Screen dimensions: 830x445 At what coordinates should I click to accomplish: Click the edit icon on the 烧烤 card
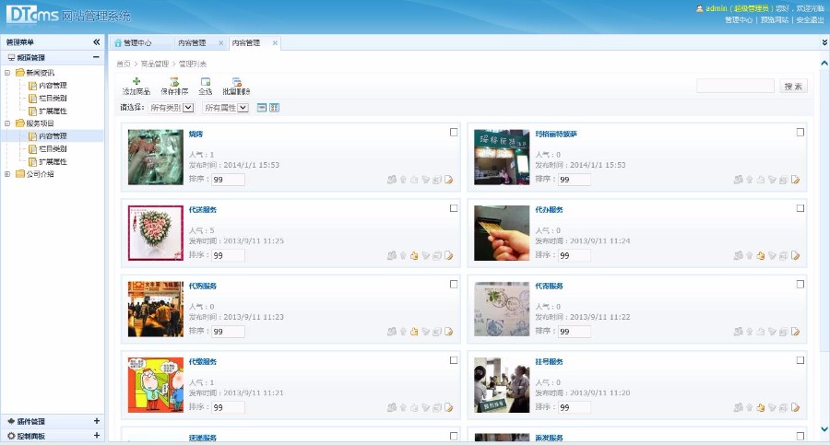click(x=448, y=180)
